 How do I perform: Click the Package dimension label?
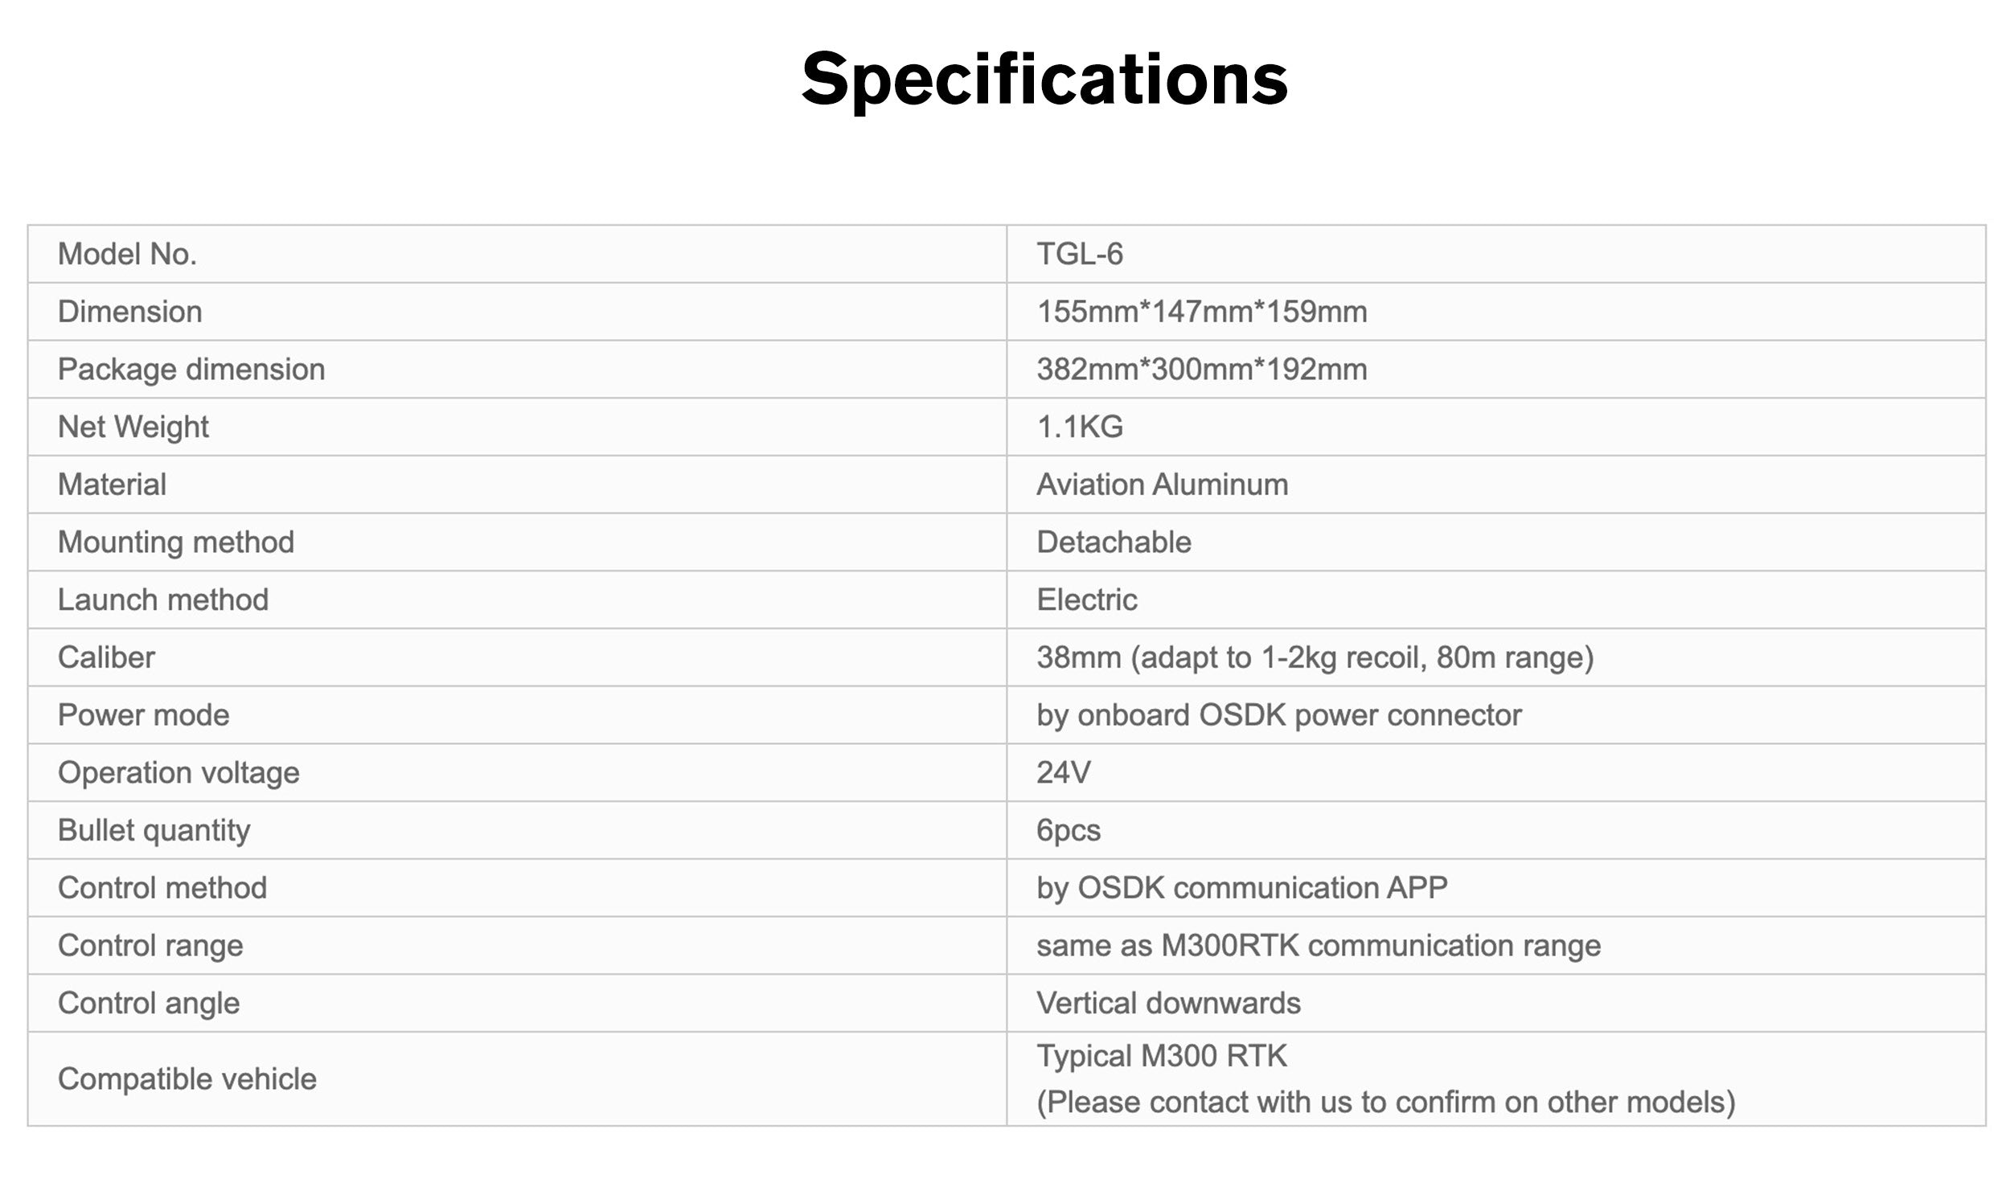(x=191, y=369)
